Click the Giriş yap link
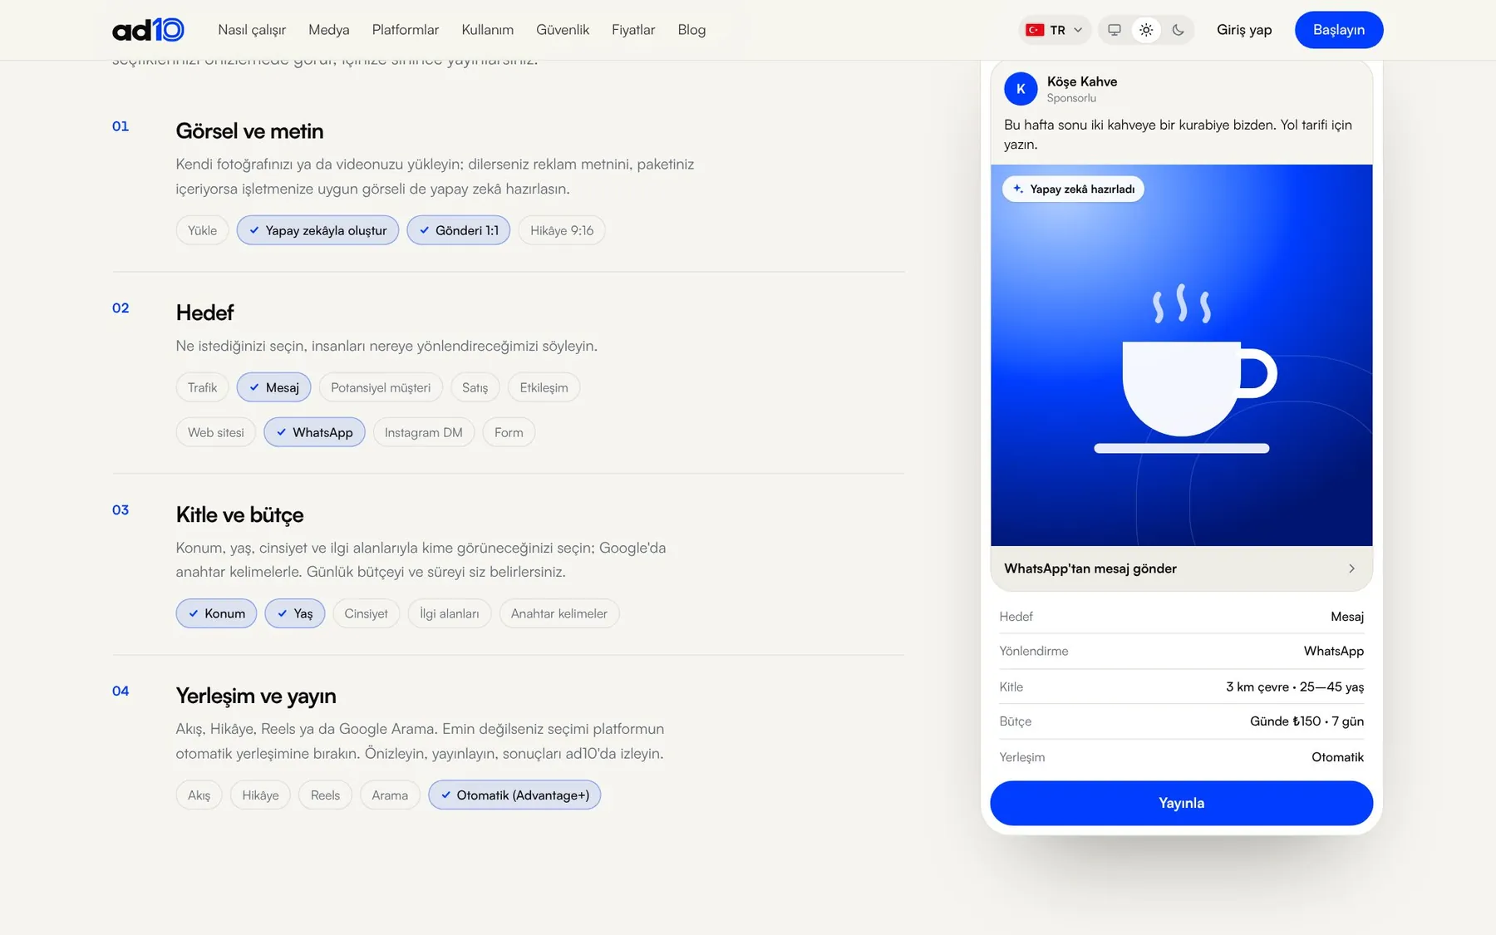 (1244, 30)
